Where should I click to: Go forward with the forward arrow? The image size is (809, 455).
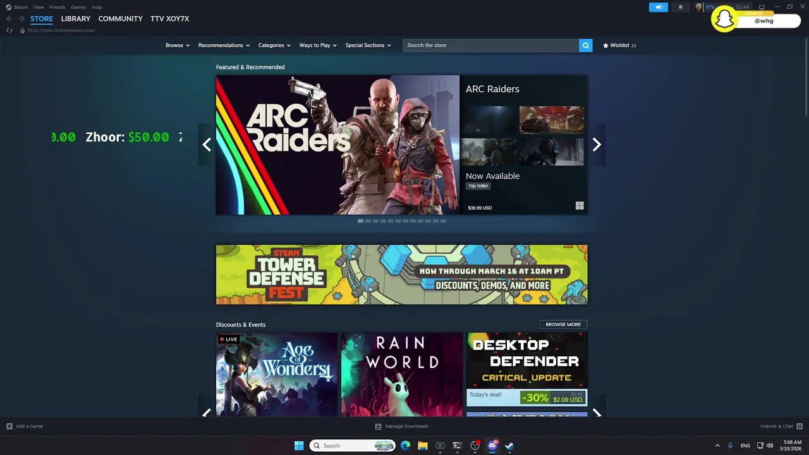click(21, 19)
